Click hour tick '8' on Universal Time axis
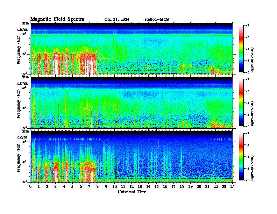 pos(98,186)
